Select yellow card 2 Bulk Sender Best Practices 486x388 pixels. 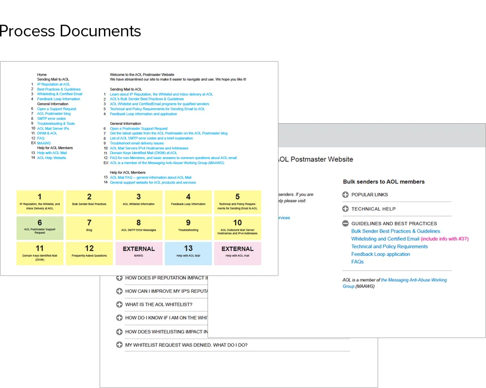point(89,202)
